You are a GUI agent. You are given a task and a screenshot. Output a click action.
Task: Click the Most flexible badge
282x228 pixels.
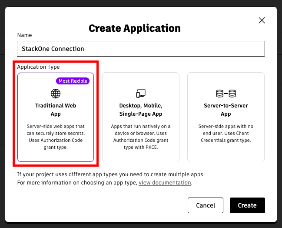pyautogui.click(x=73, y=81)
